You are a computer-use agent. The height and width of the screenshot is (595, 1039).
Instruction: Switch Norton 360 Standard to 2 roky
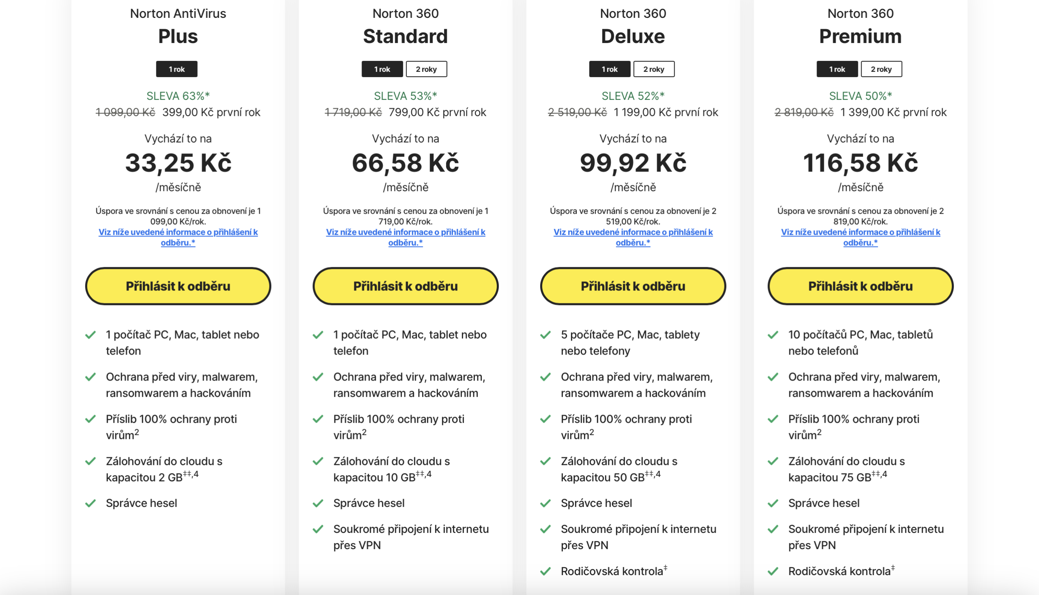pyautogui.click(x=426, y=69)
